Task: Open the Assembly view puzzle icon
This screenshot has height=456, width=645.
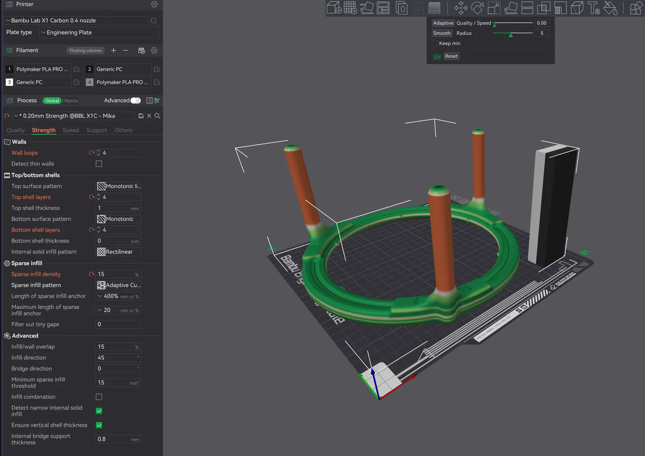Action: tap(636, 8)
